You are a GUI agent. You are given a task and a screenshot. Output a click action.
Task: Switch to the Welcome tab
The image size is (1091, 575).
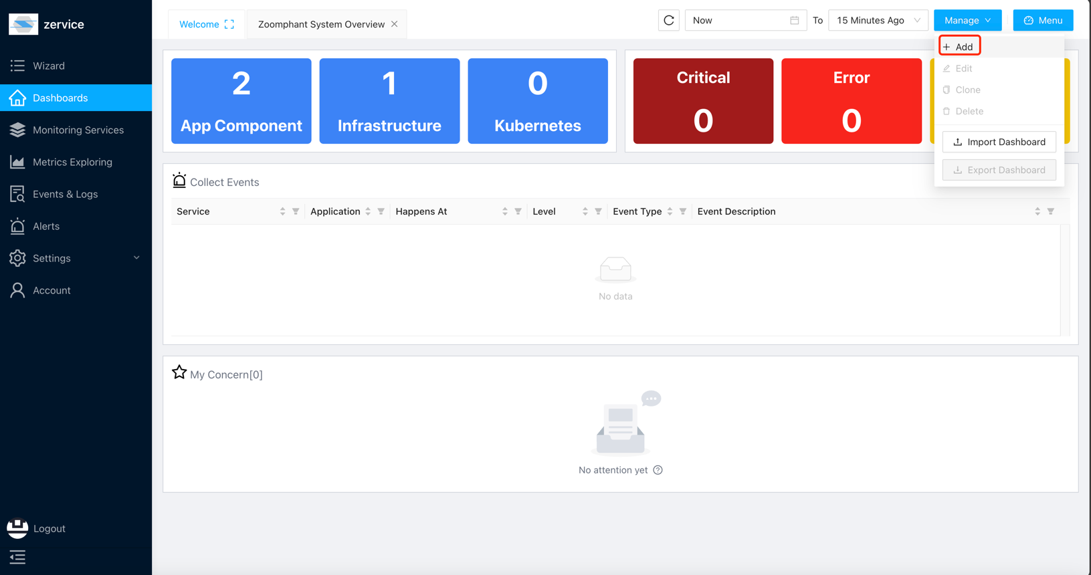[x=199, y=24]
